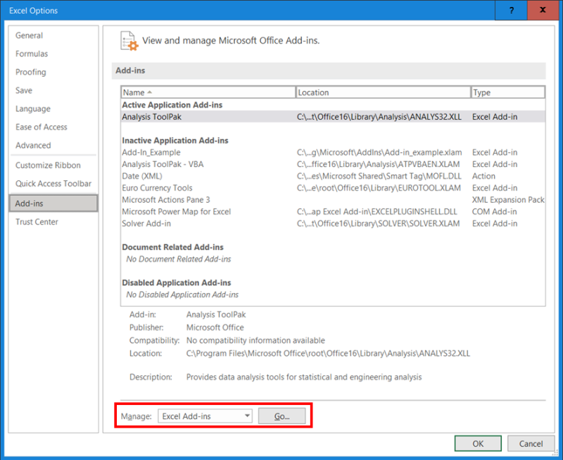Click the SOLVER.XLAM location text
Screen dimensions: 563x460
click(378, 223)
